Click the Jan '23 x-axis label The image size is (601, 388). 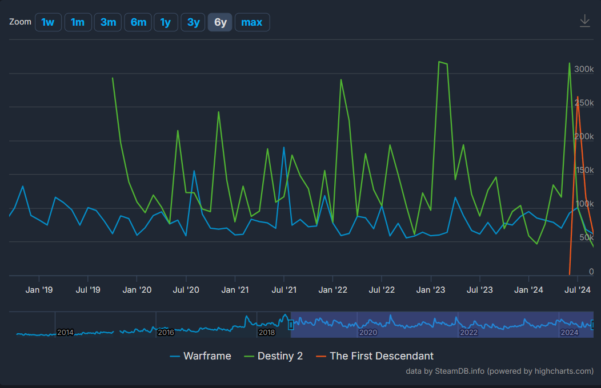click(x=431, y=290)
